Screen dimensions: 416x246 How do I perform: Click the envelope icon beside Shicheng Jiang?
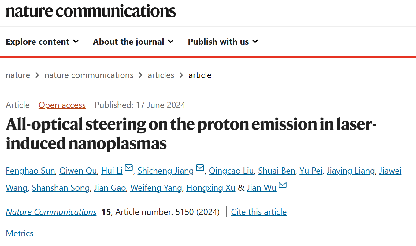(x=200, y=168)
